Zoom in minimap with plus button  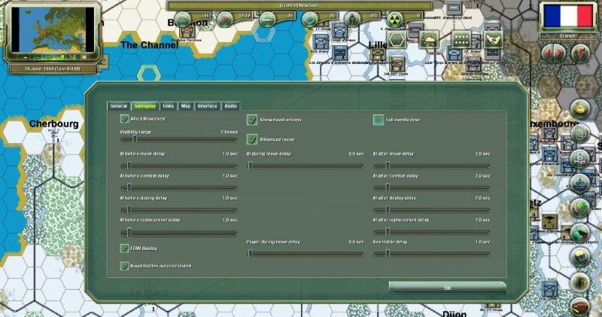click(26, 58)
